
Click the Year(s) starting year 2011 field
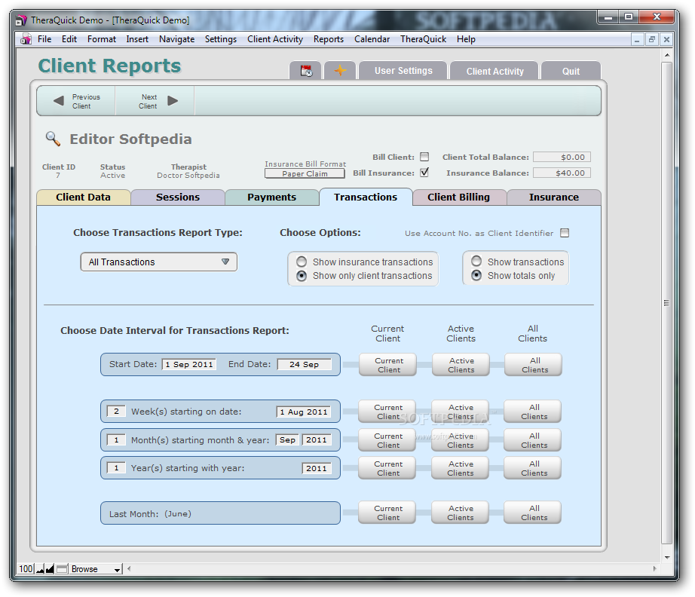click(317, 468)
